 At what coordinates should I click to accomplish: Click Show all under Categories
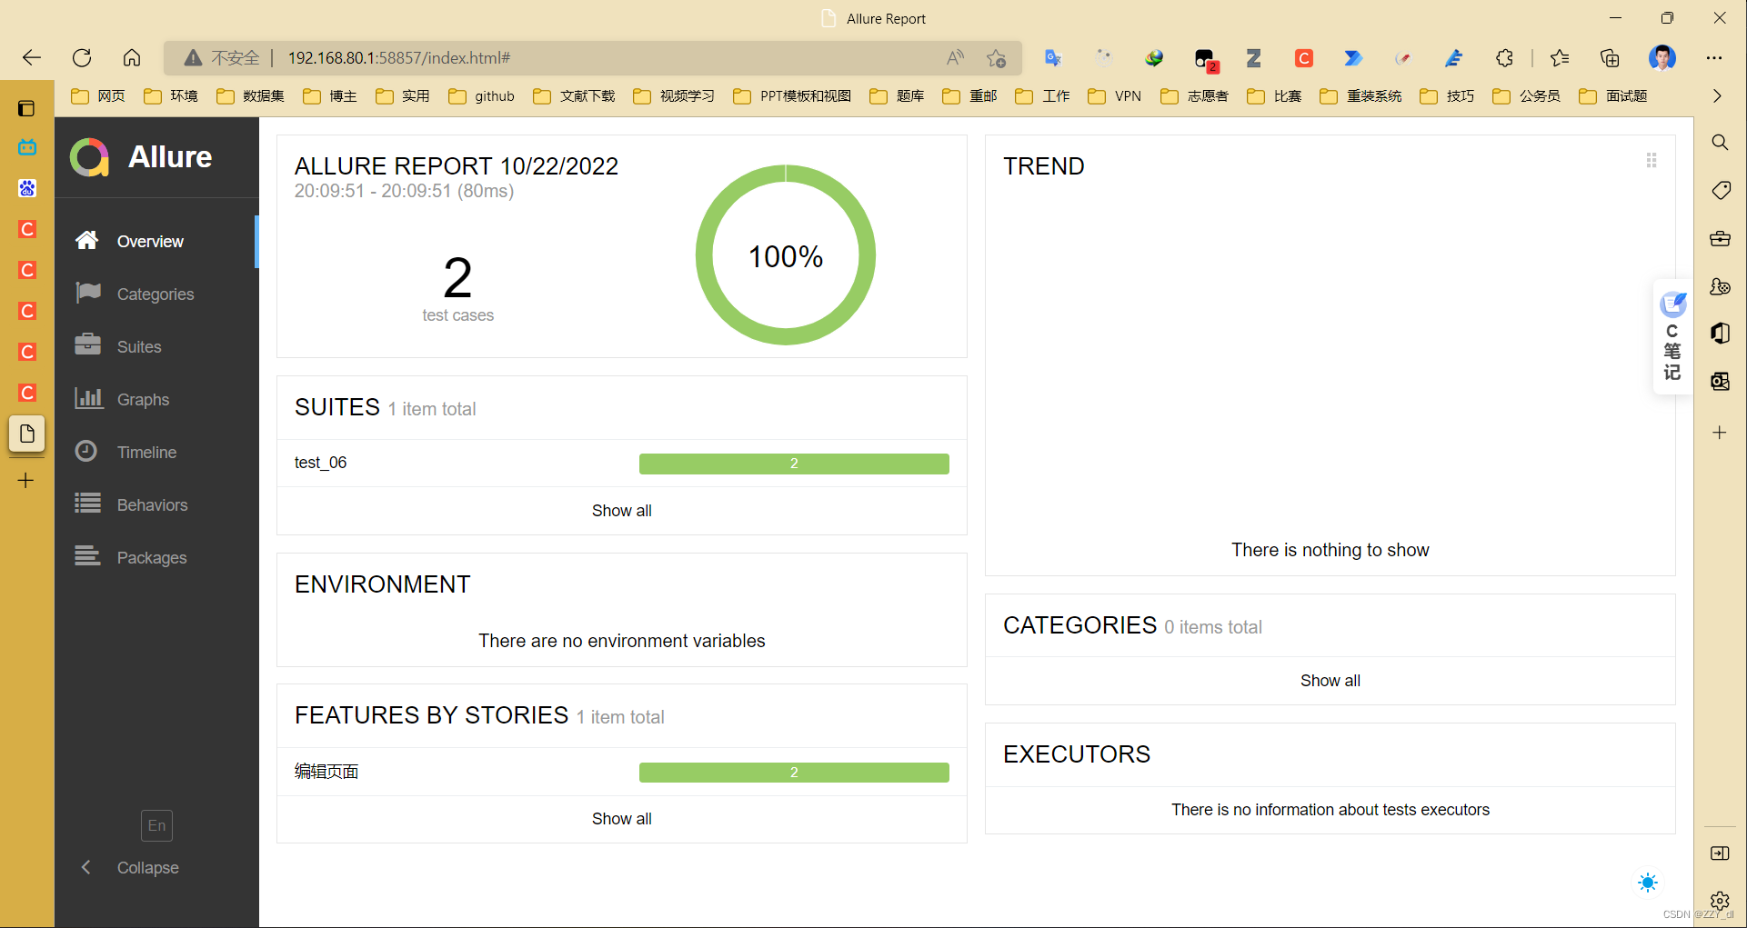coord(1330,681)
